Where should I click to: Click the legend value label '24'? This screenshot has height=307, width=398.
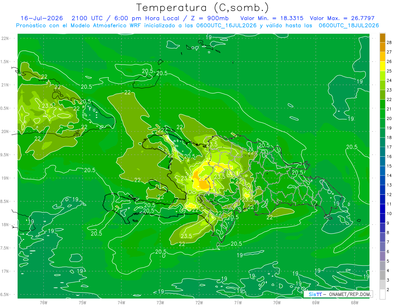(389, 80)
